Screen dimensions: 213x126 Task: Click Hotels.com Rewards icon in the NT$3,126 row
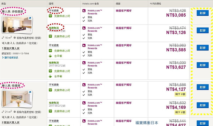pos(84,28)
